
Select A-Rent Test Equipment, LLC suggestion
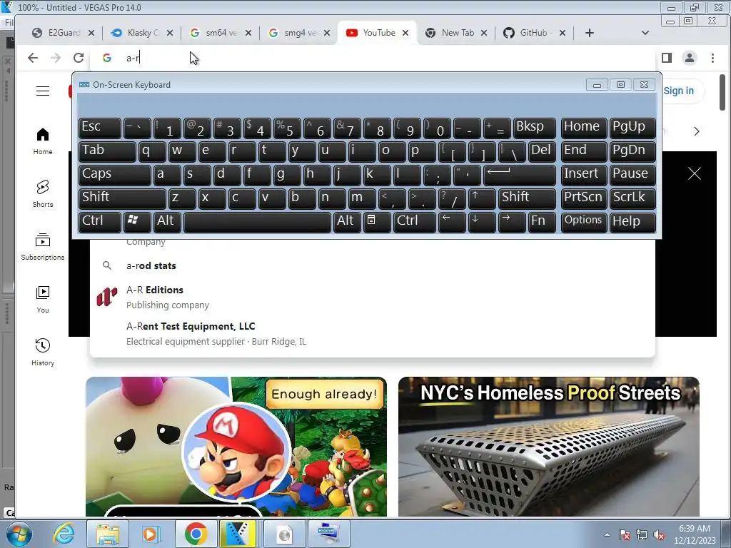[372, 333]
